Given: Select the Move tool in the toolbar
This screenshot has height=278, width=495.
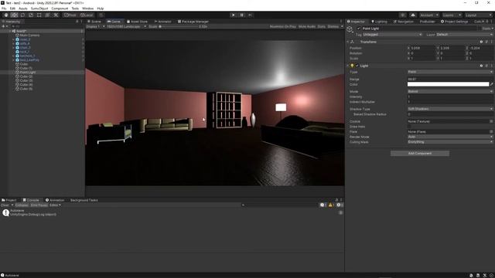Looking at the screenshot, I should click(x=14, y=15).
